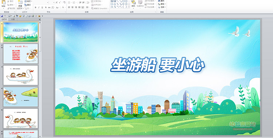
Task: Open the Select (选择) dropdown
Action: [x=162, y=7]
